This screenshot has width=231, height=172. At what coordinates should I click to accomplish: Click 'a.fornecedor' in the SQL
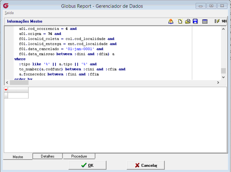coord(32,74)
